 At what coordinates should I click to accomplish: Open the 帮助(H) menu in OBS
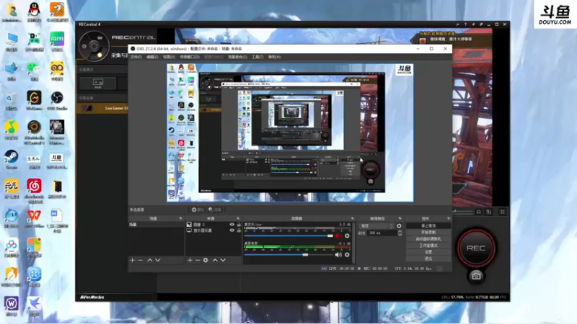274,57
